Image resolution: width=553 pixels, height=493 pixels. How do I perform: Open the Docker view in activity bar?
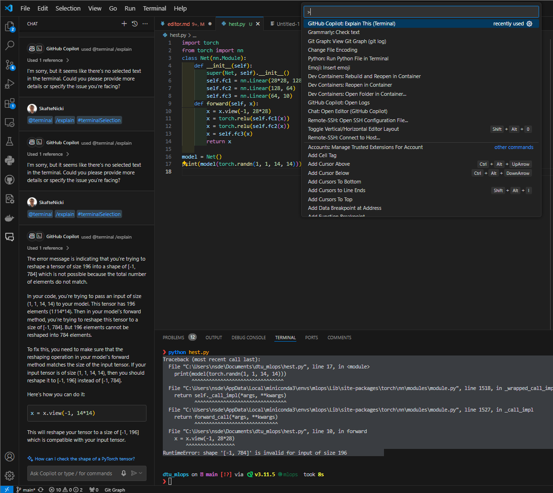[x=10, y=218]
